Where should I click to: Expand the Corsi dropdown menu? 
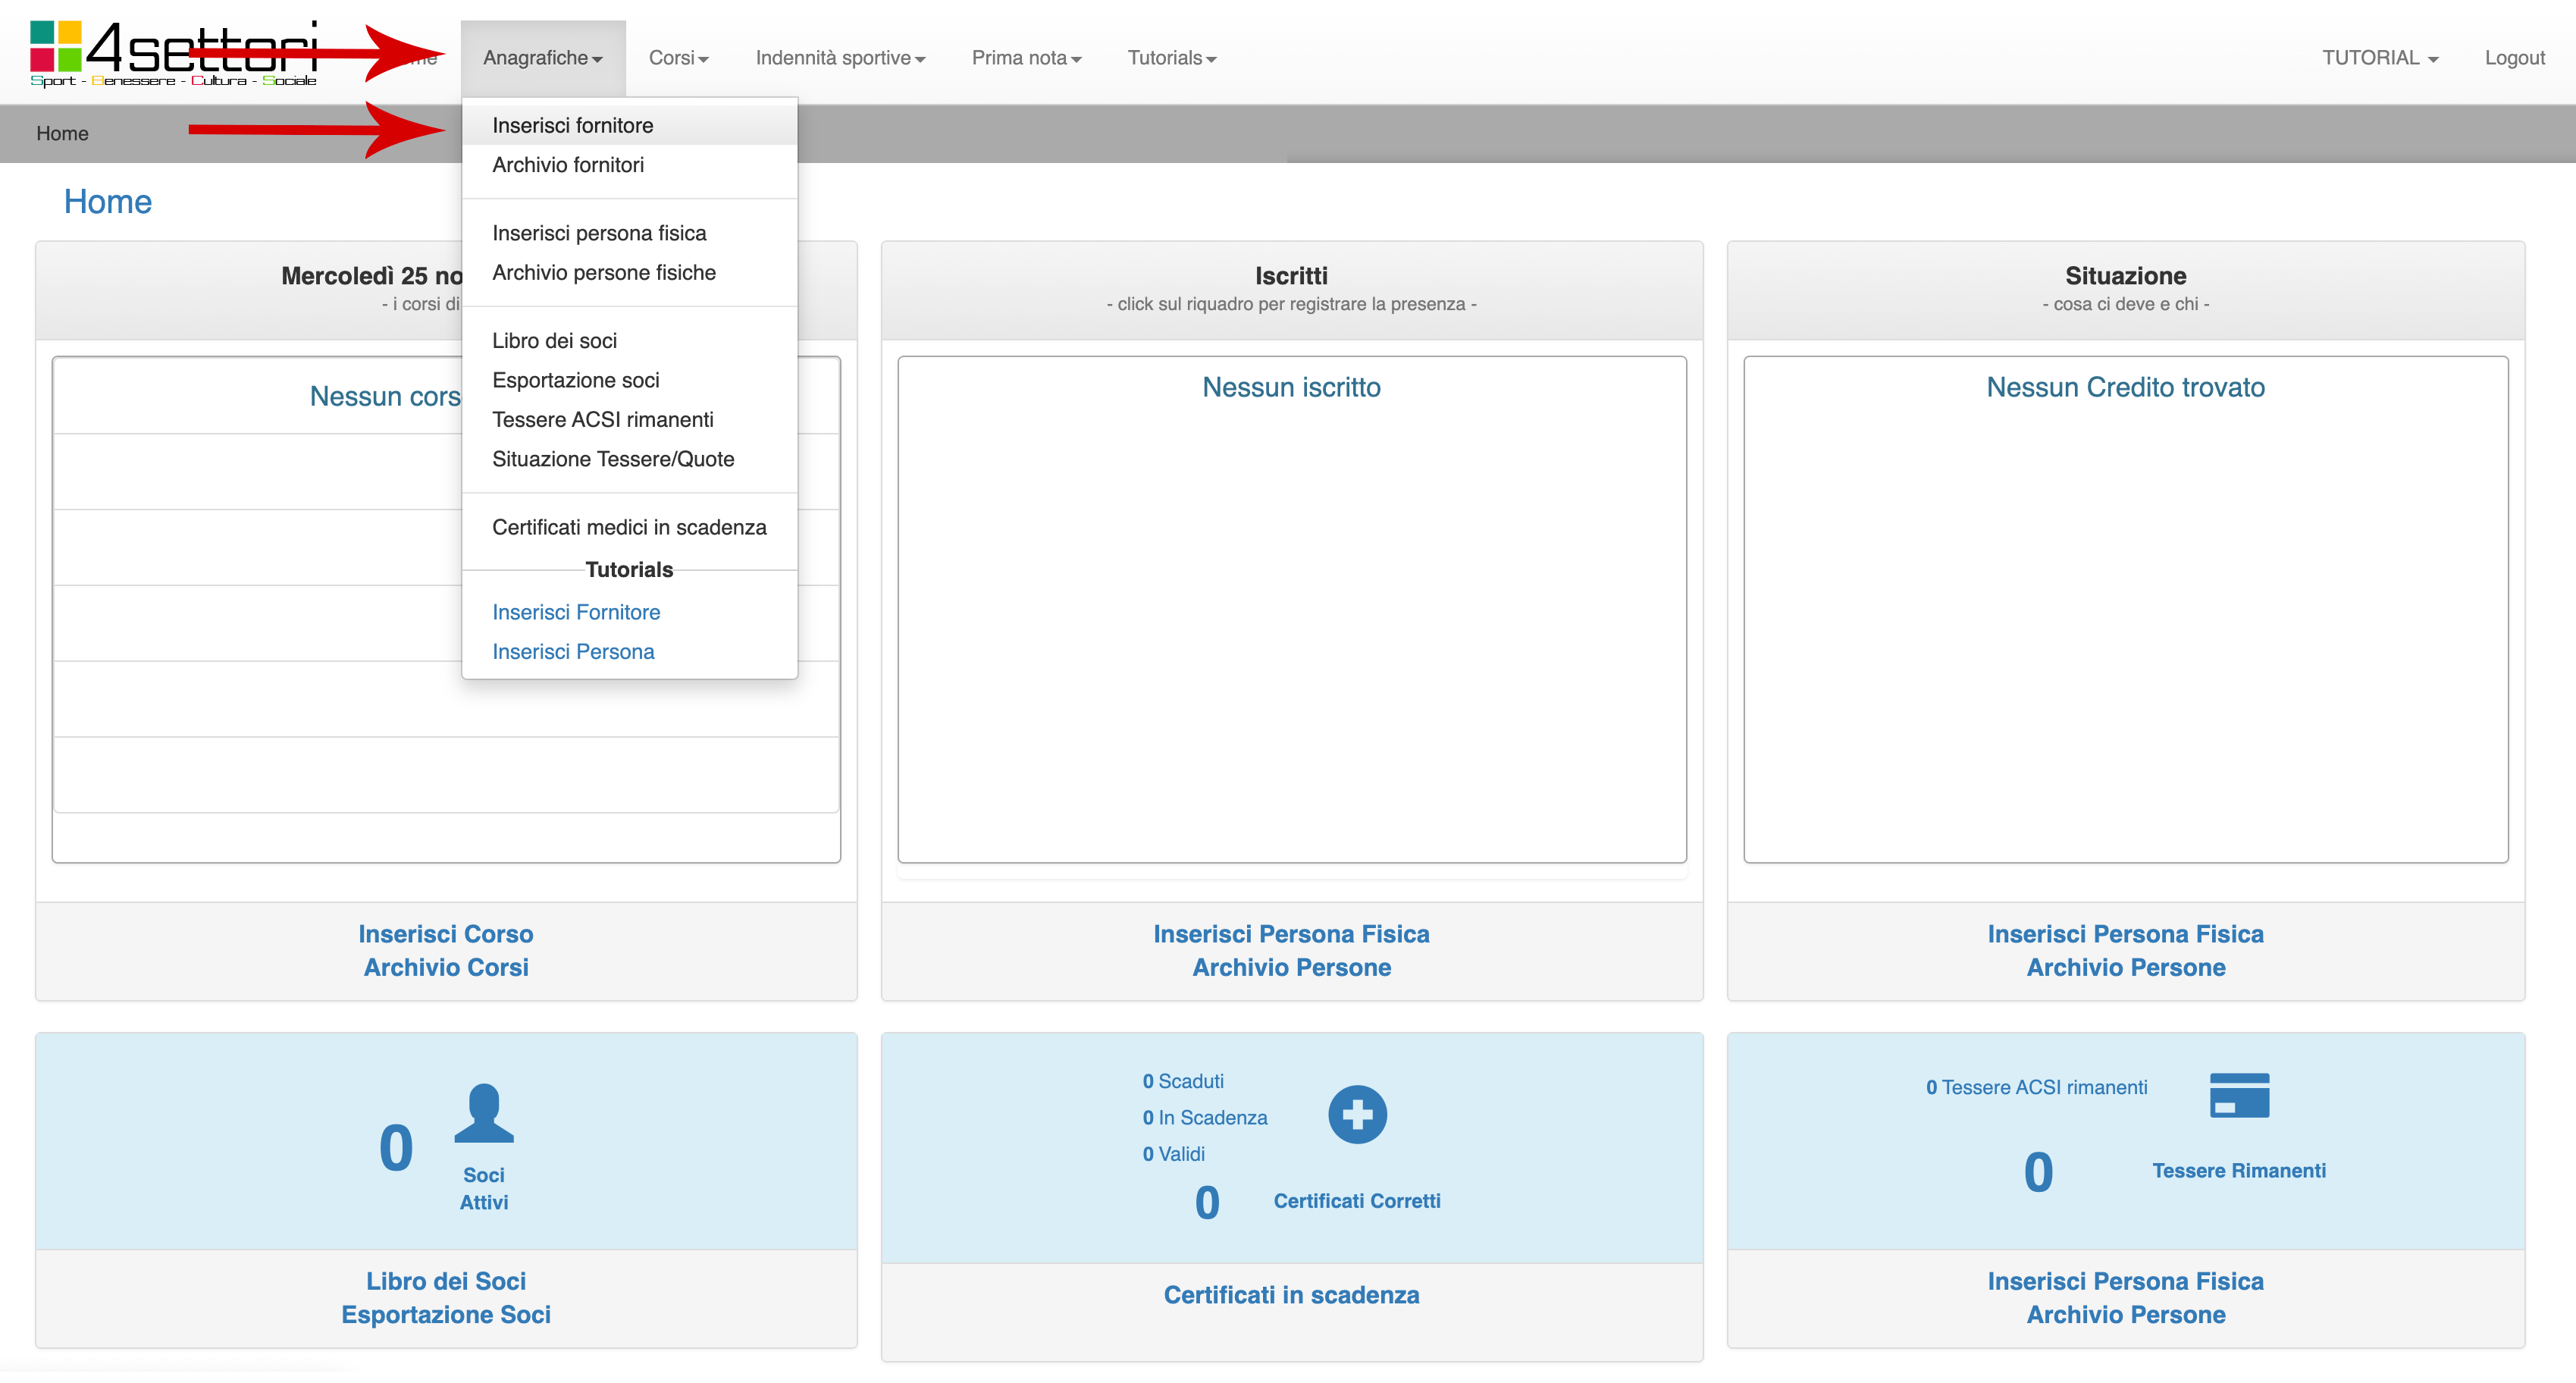[x=678, y=58]
